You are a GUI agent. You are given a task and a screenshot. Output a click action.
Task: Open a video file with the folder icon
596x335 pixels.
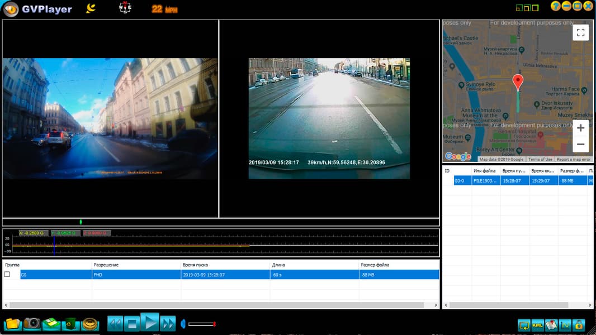pos(13,323)
